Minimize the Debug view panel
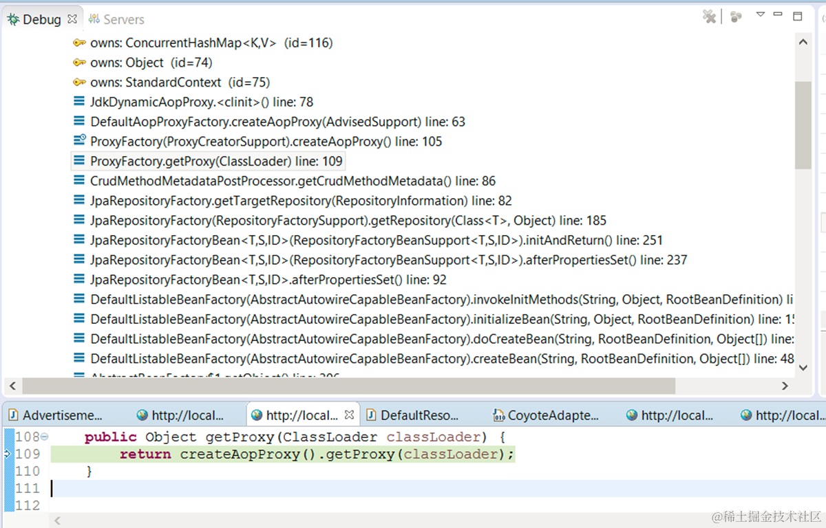Viewport: 826px width, 528px height. (778, 14)
